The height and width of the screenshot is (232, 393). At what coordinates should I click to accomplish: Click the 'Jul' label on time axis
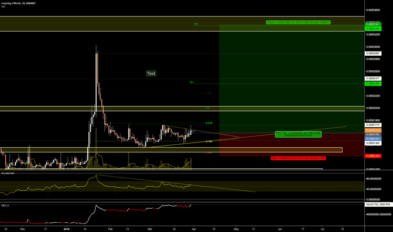tap(323, 229)
